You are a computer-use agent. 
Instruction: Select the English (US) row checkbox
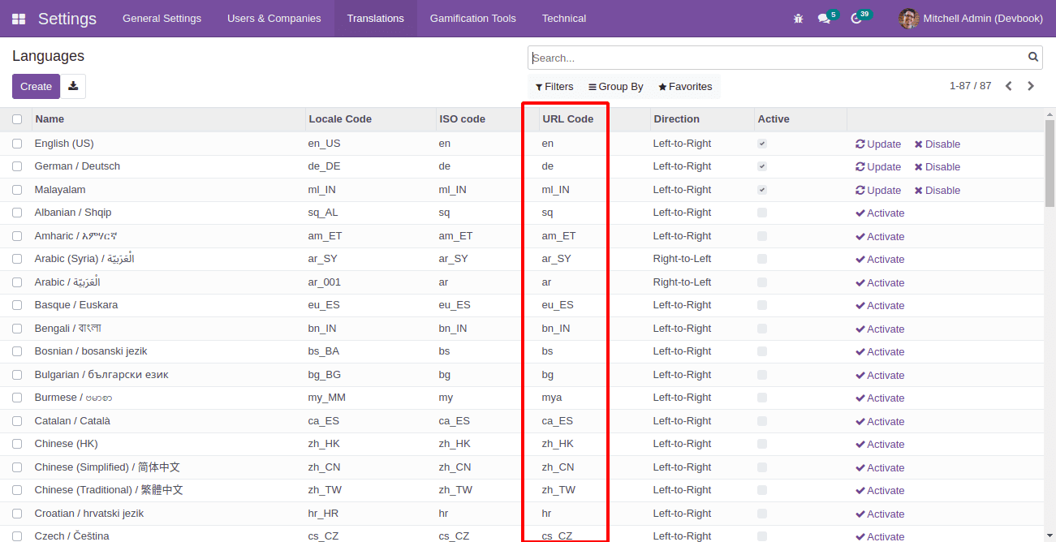pos(17,144)
